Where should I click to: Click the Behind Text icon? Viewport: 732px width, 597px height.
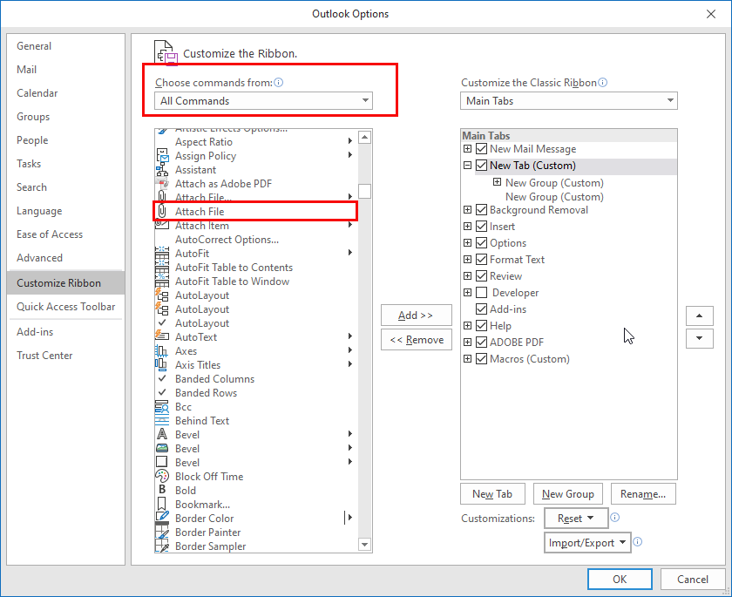click(162, 421)
